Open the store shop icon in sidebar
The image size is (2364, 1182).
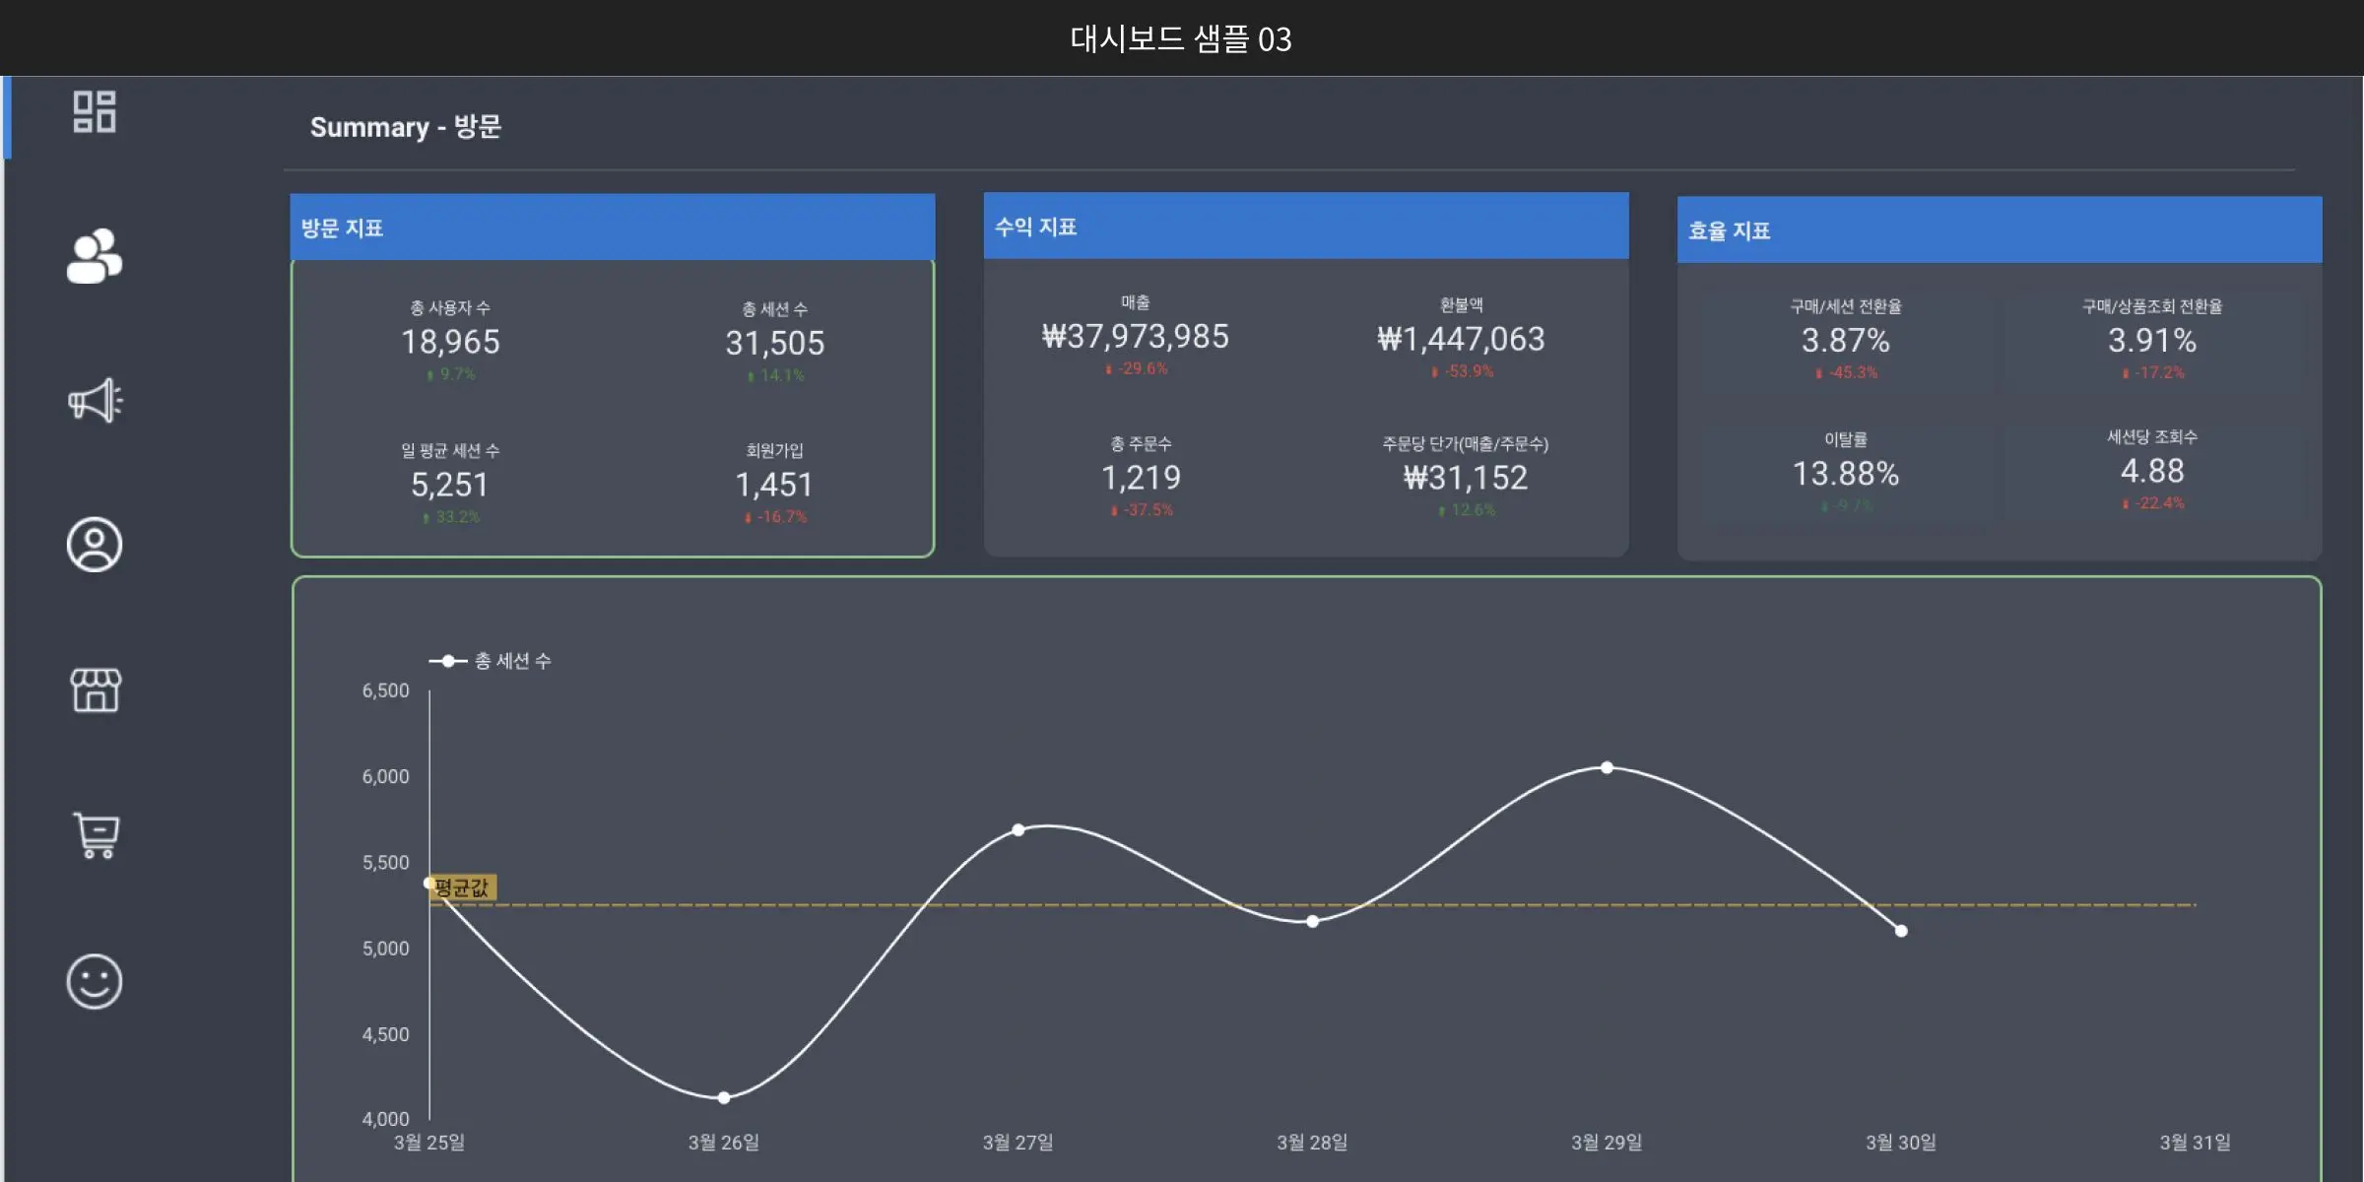click(x=96, y=689)
